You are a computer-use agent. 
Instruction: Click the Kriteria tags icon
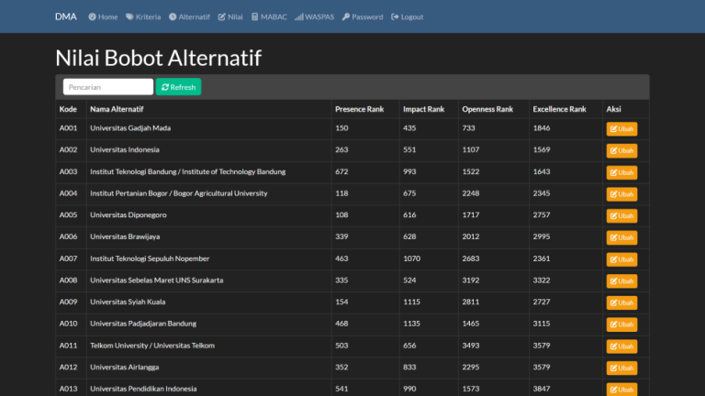point(129,16)
